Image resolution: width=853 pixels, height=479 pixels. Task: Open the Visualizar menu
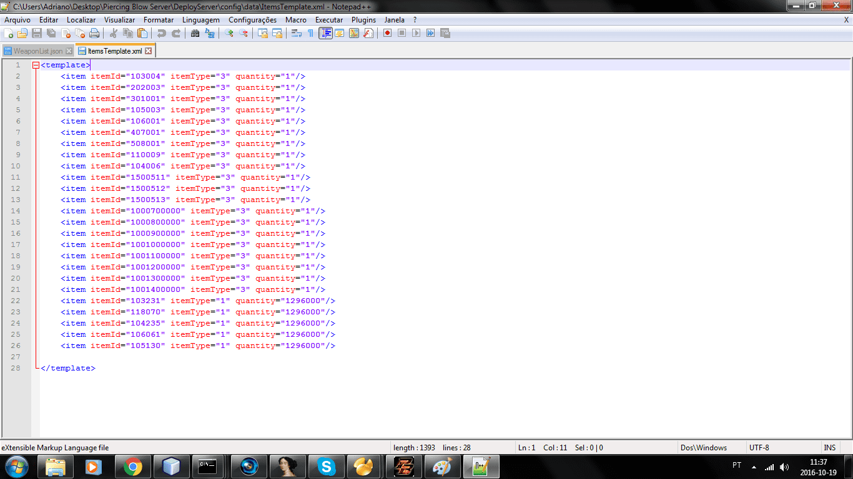click(119, 20)
